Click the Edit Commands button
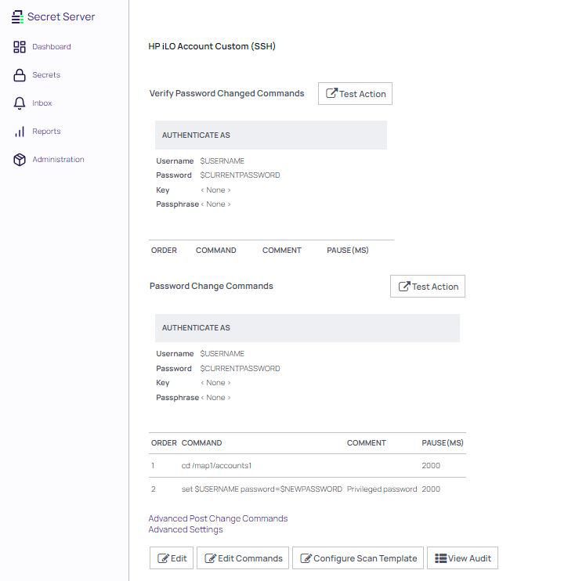This screenshot has width=568, height=581. pos(242,558)
